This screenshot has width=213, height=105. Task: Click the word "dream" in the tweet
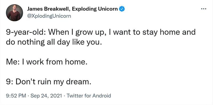coord(77,82)
